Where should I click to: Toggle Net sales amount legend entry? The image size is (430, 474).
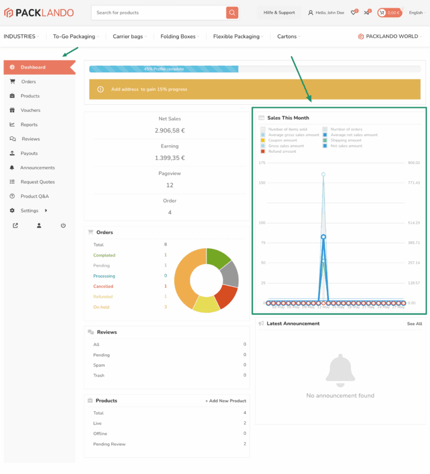click(x=342, y=146)
